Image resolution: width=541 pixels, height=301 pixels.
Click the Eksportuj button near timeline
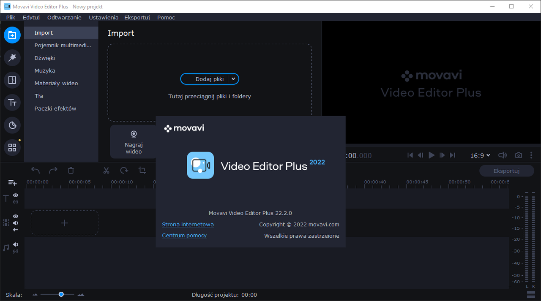click(x=506, y=171)
